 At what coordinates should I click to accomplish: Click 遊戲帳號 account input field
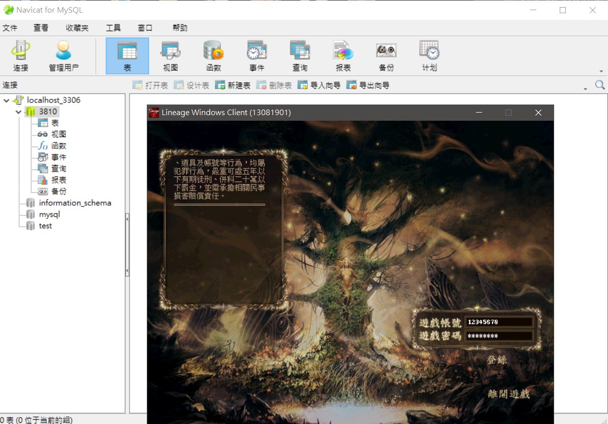(x=499, y=322)
